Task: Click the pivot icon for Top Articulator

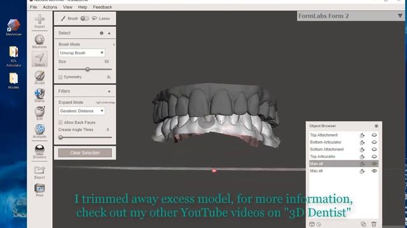Action: point(362,157)
